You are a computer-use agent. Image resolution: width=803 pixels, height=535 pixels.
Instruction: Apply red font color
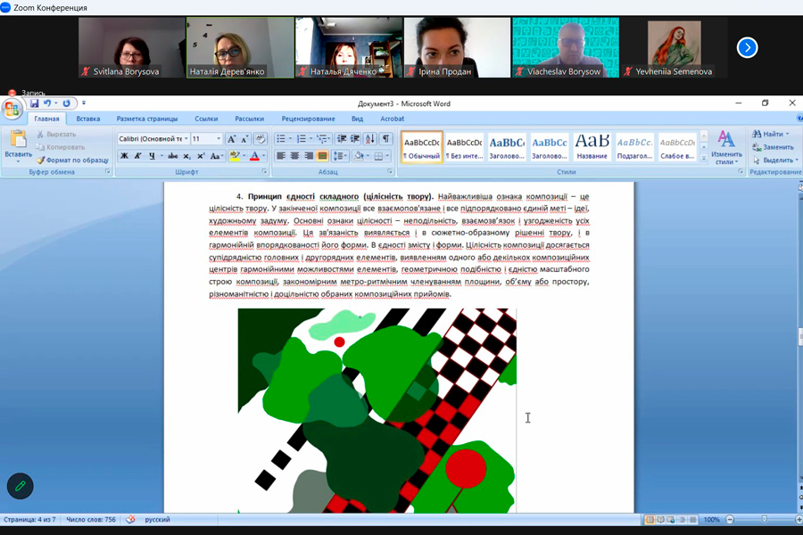(x=254, y=156)
